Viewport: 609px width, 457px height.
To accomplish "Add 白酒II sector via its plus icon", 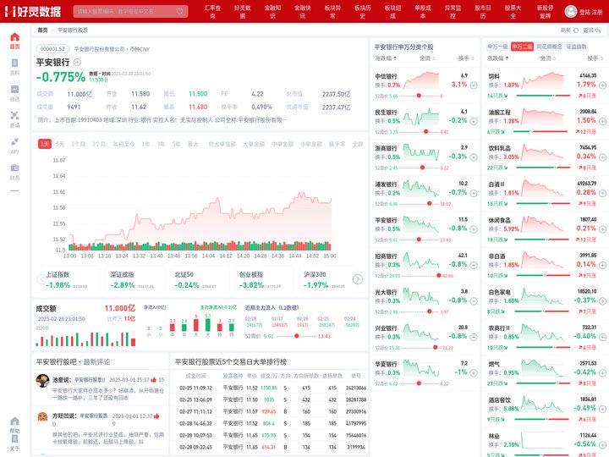I will [602, 193].
